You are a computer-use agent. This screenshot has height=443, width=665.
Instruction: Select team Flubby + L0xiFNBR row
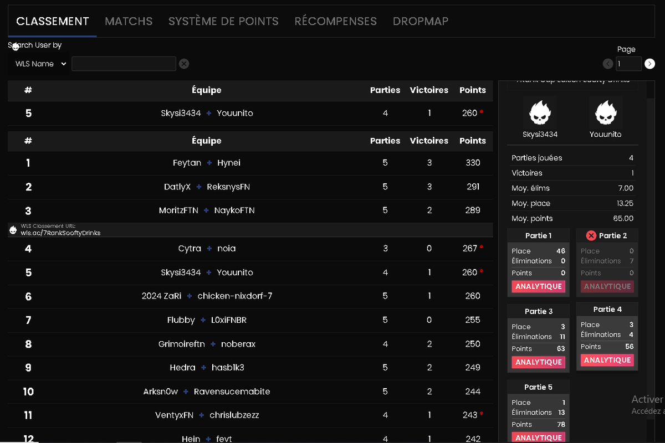250,320
